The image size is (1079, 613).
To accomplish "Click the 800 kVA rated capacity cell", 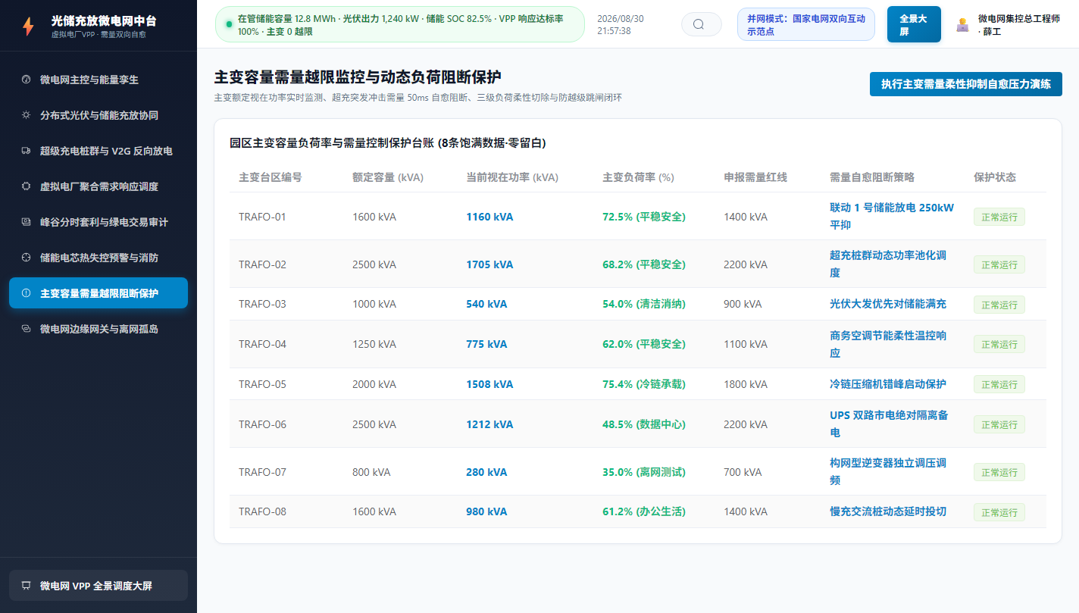I will point(371,472).
